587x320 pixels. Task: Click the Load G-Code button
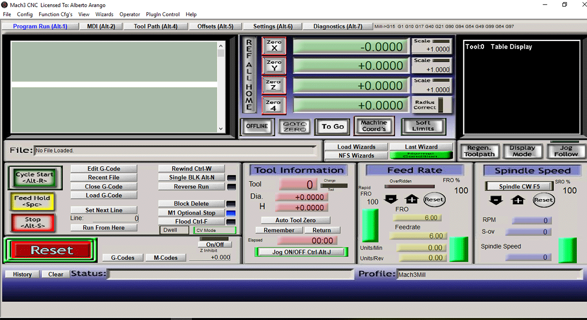click(x=103, y=195)
